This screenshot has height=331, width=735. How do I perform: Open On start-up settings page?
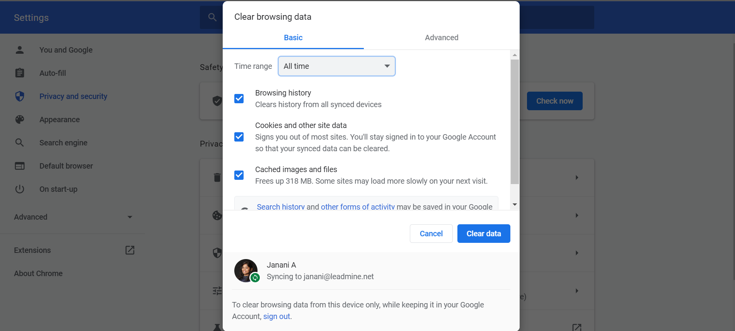pos(58,189)
